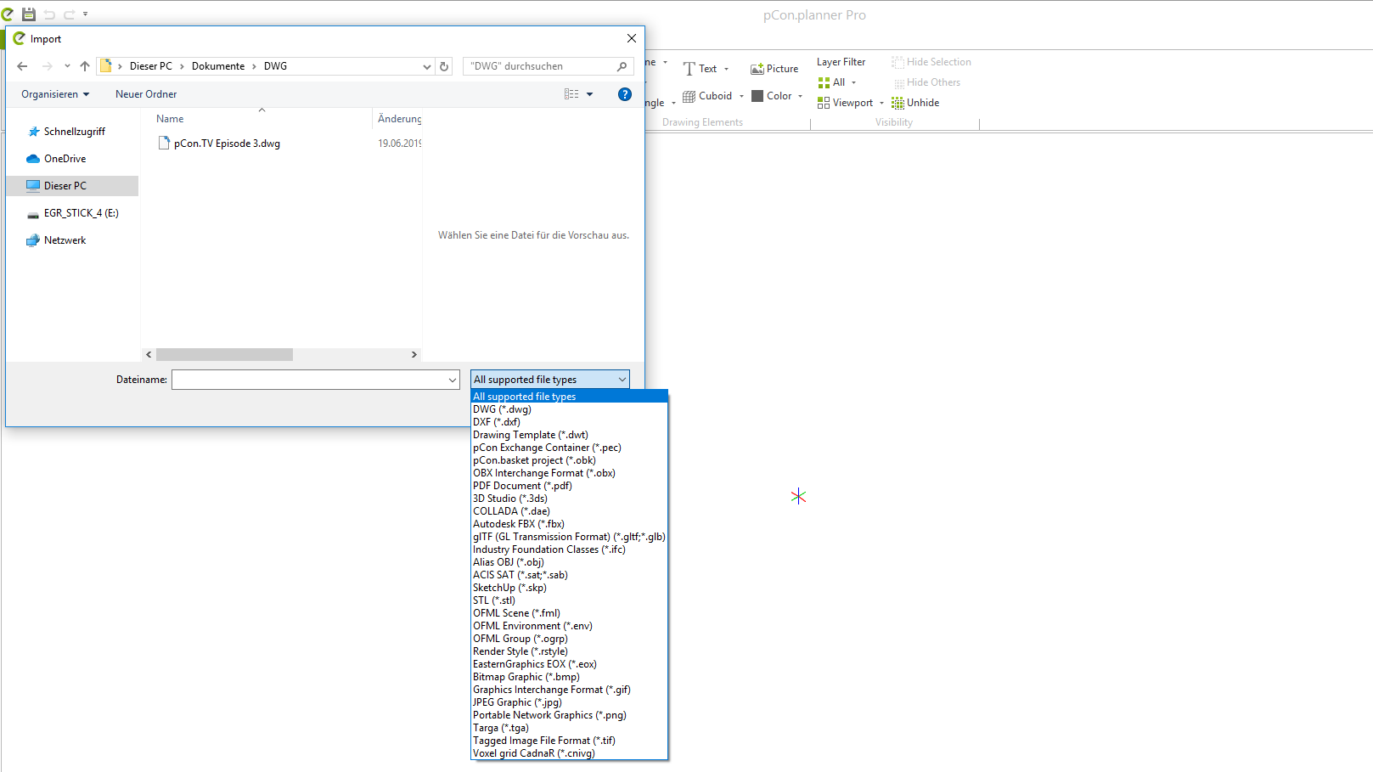
Task: Select file pCon.TV Episode 3.dwg
Action: (227, 144)
